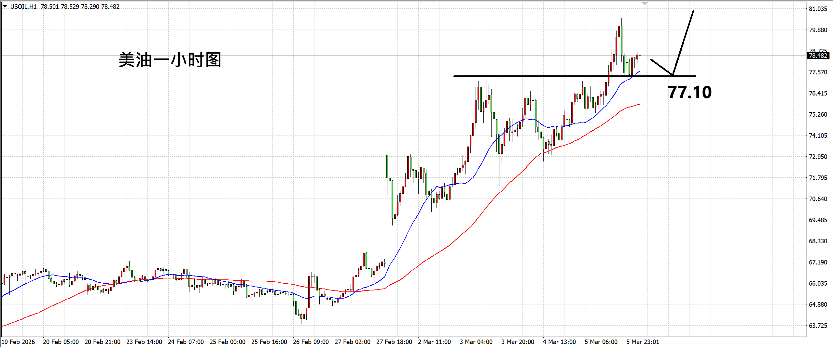Click the 3 Mar 20:00 time label
Image resolution: width=833 pixels, height=347 pixels.
pos(518,342)
